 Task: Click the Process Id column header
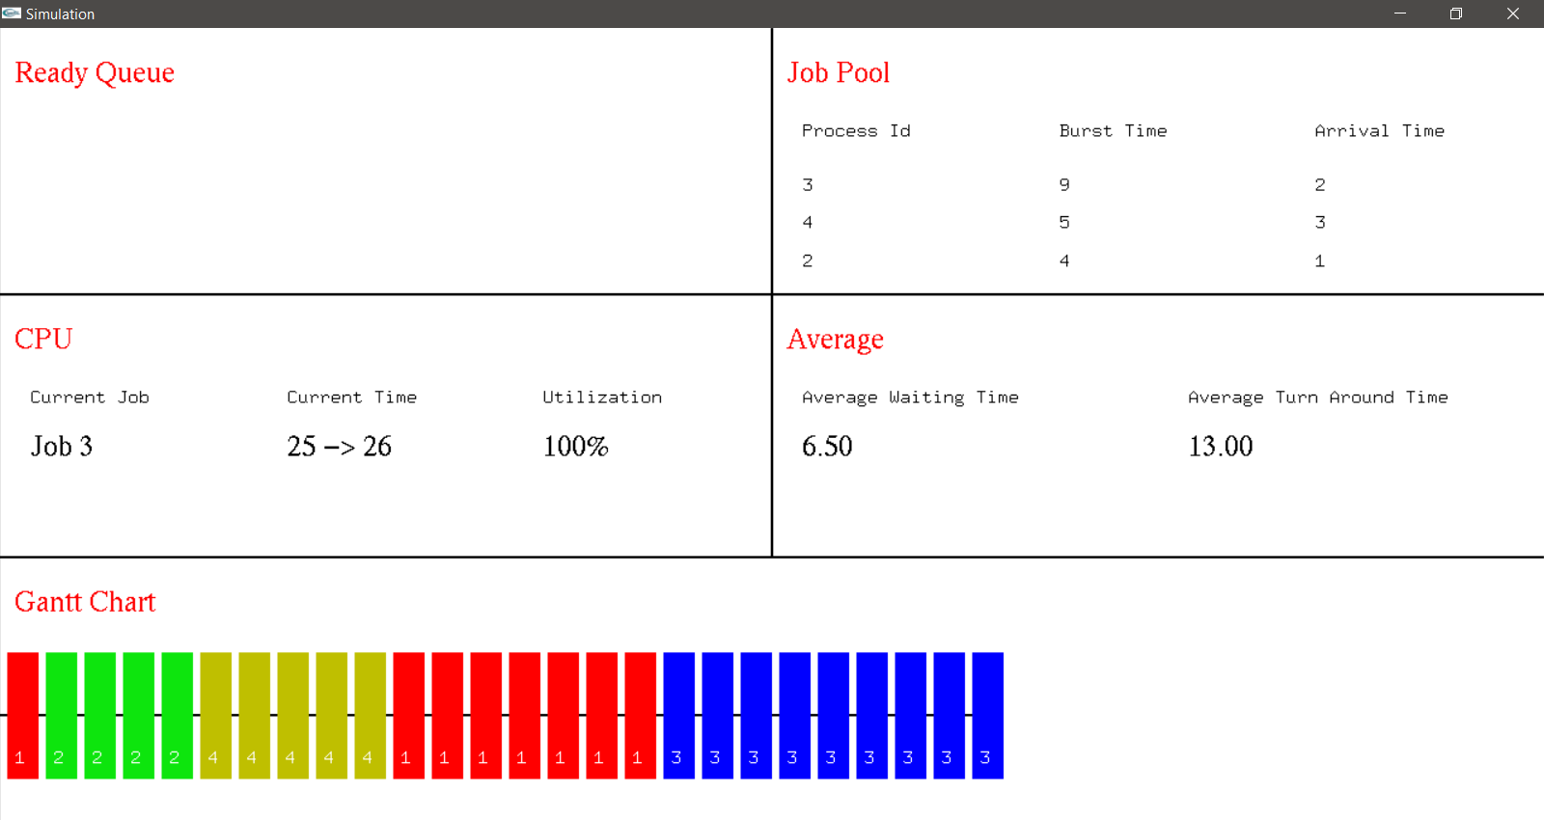click(856, 131)
